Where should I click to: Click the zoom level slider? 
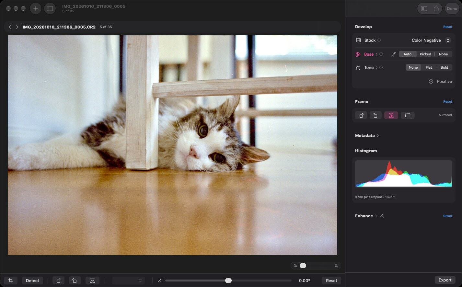[316, 266]
